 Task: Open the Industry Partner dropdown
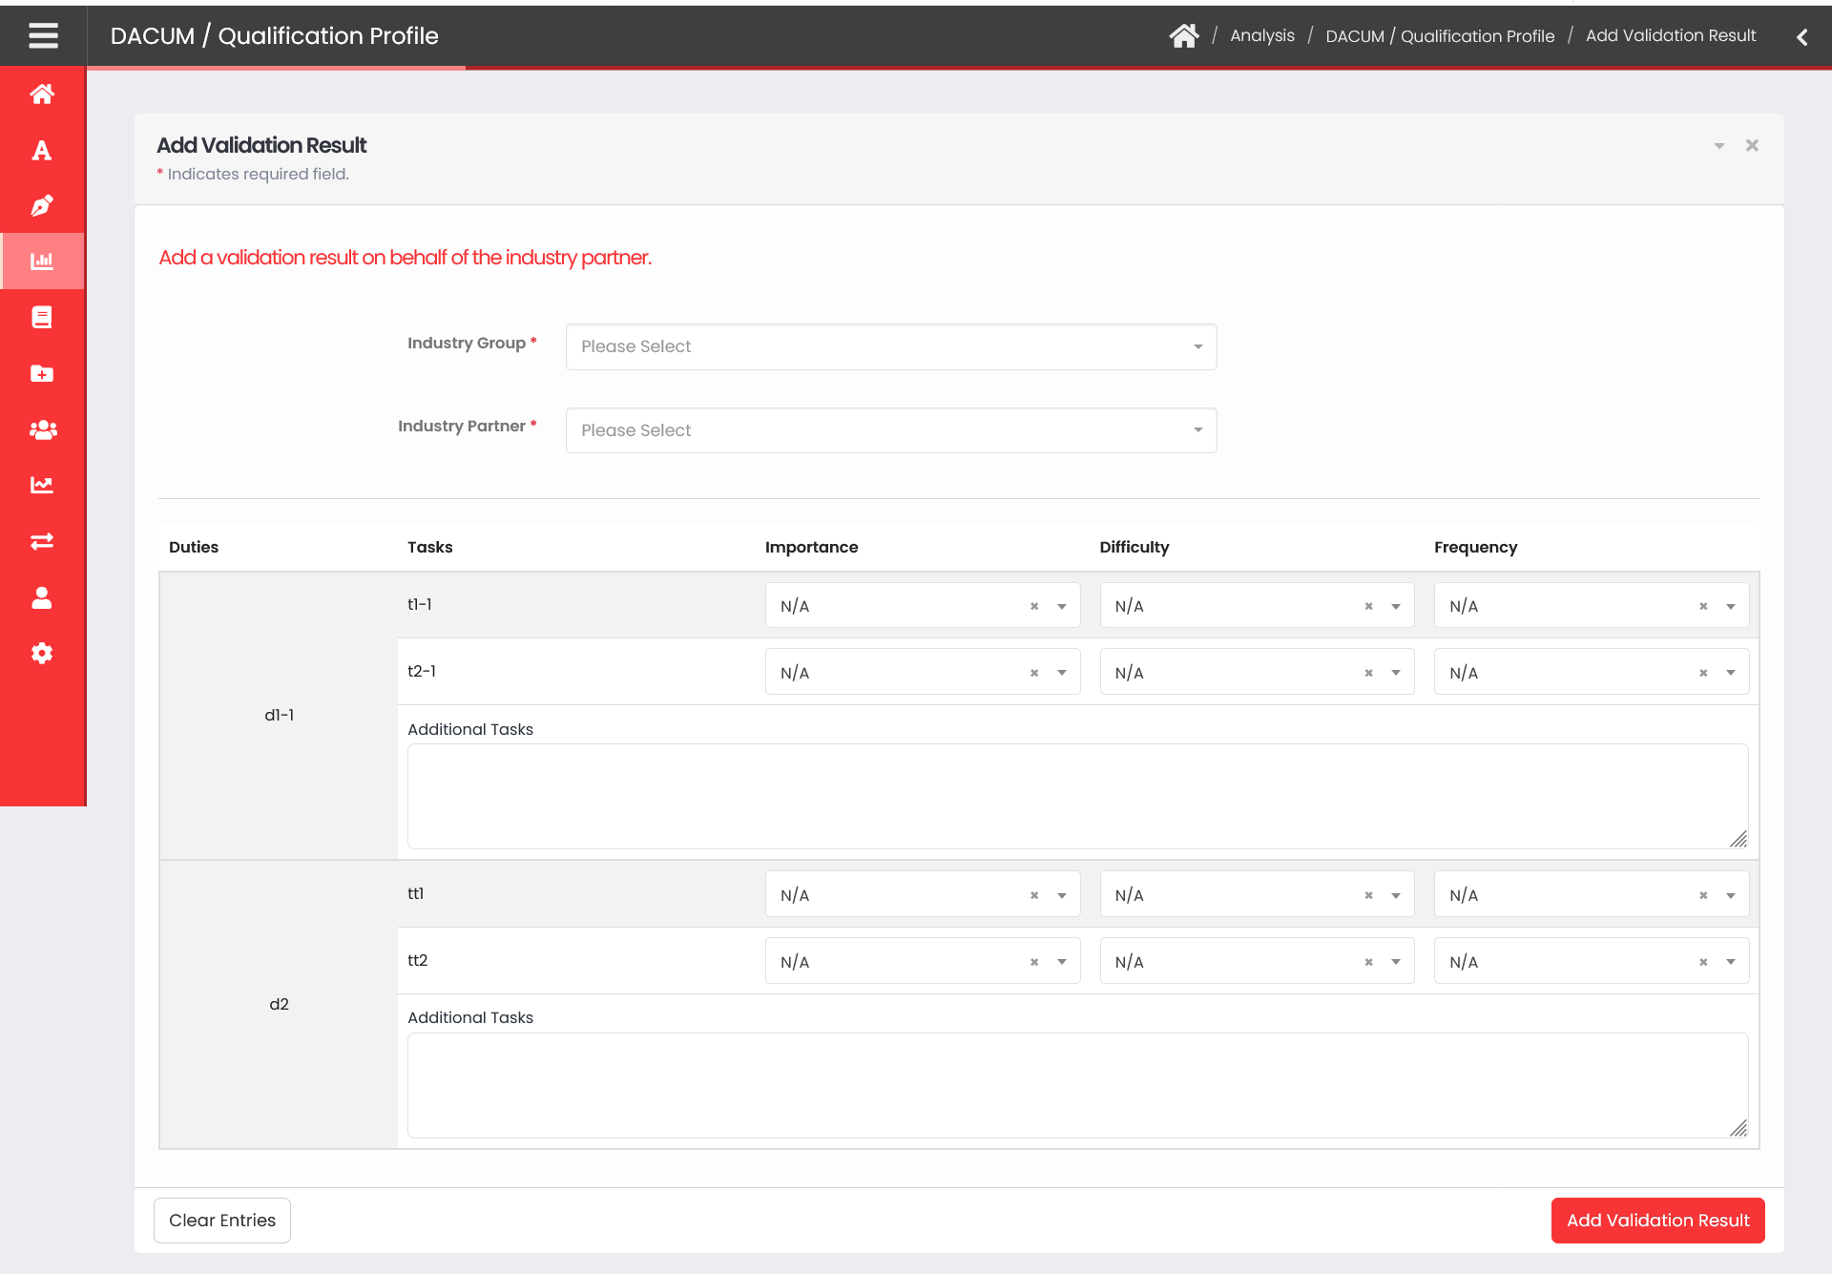coord(891,430)
